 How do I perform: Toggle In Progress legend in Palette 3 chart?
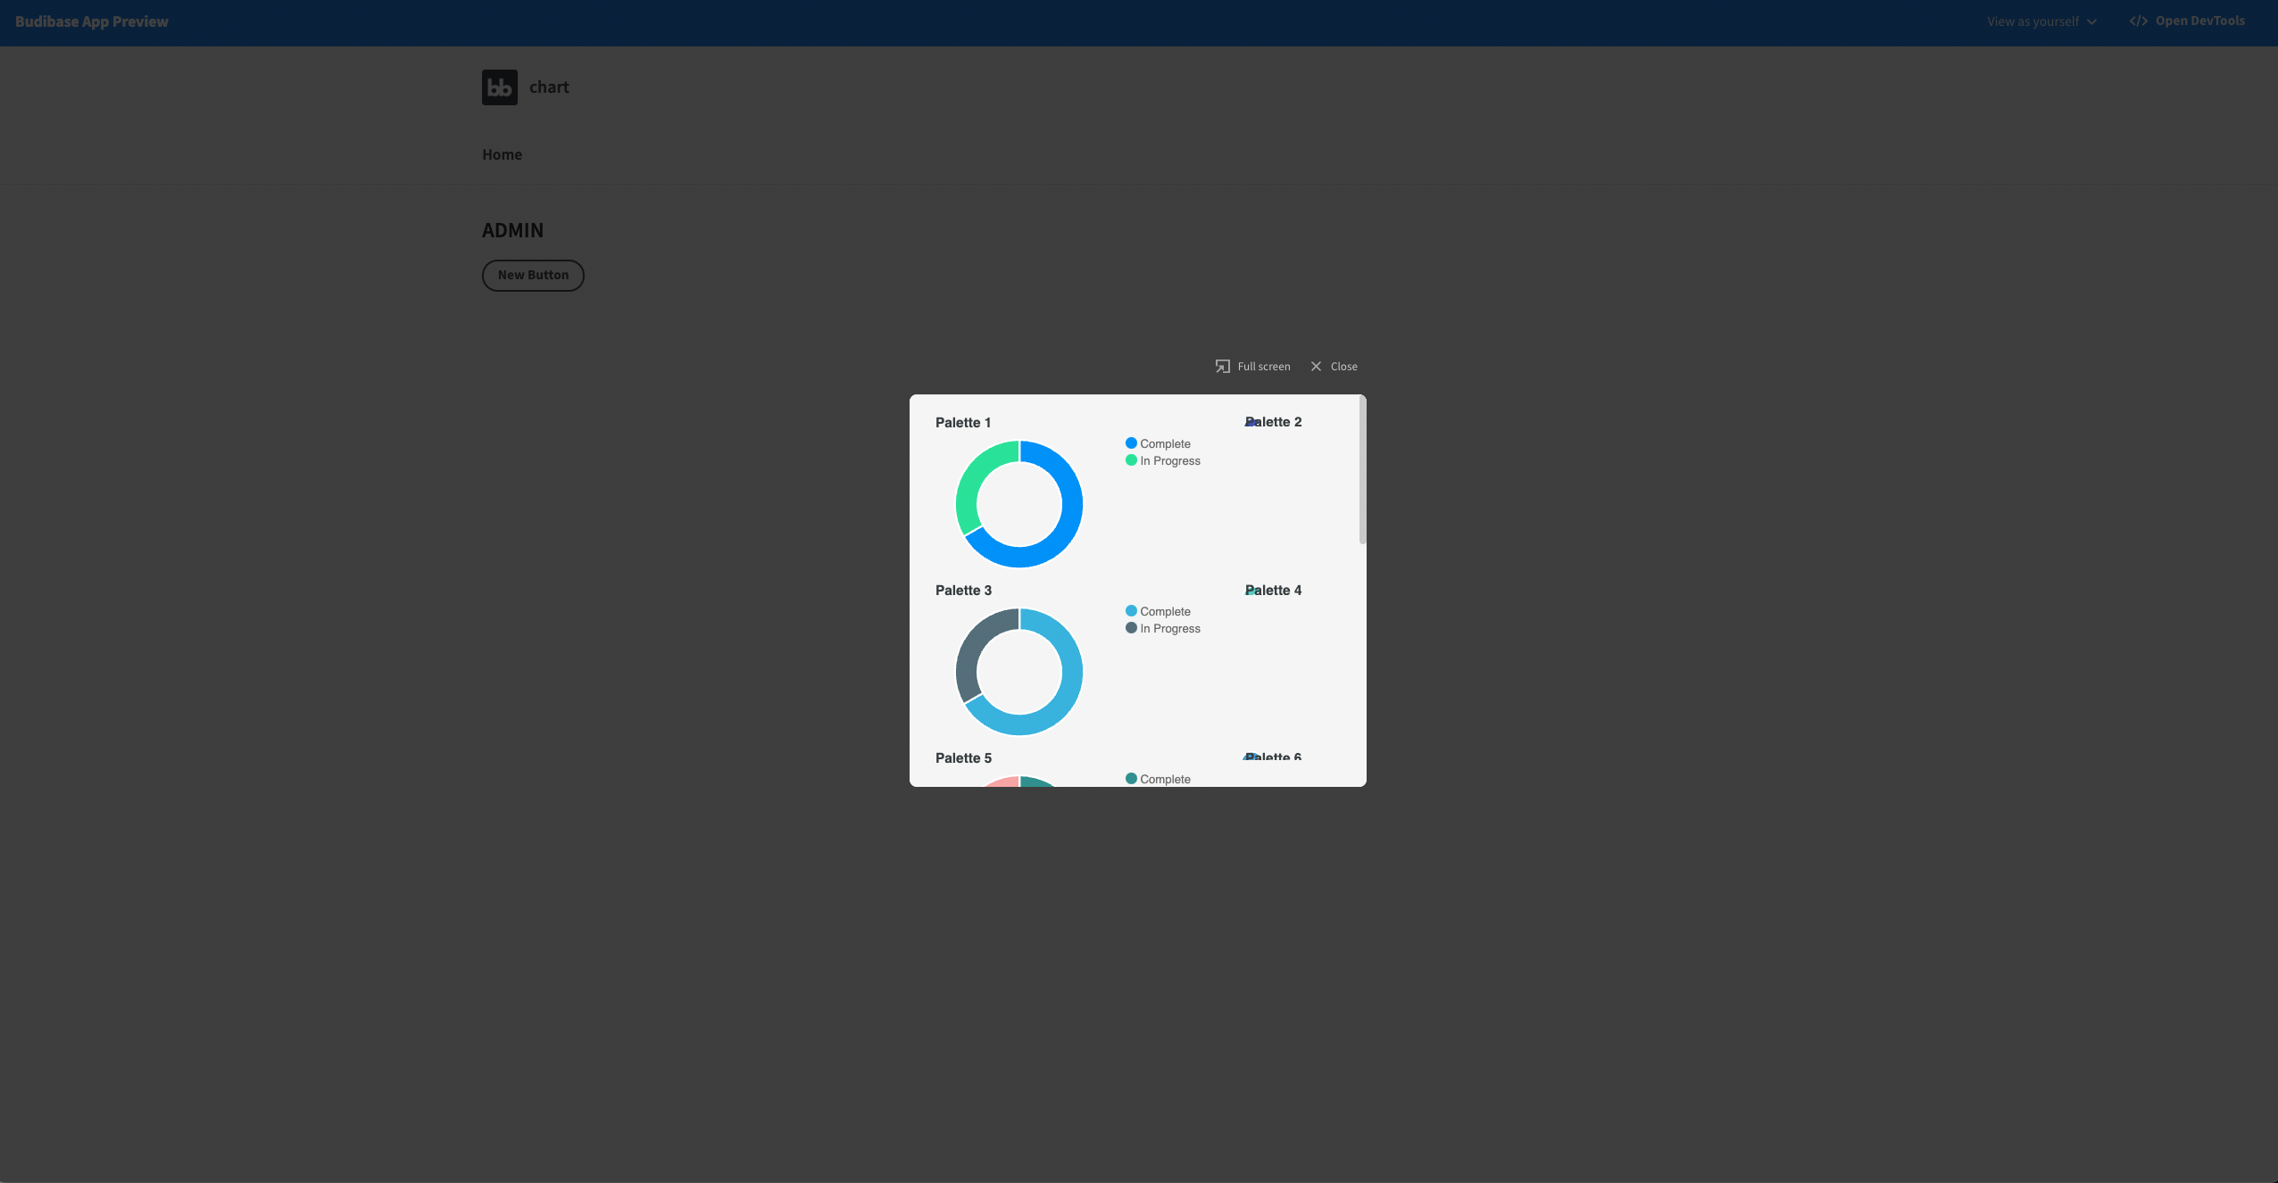[x=1162, y=628]
